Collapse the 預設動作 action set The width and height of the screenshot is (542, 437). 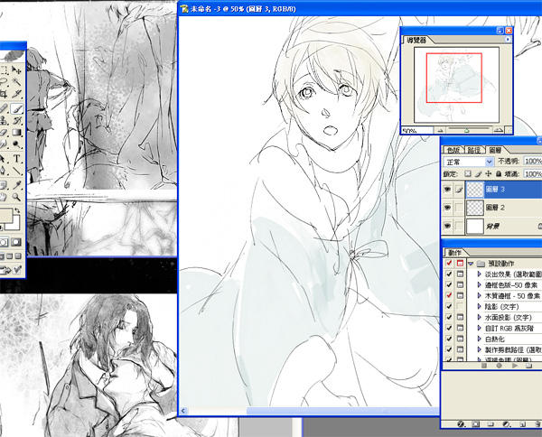click(471, 264)
